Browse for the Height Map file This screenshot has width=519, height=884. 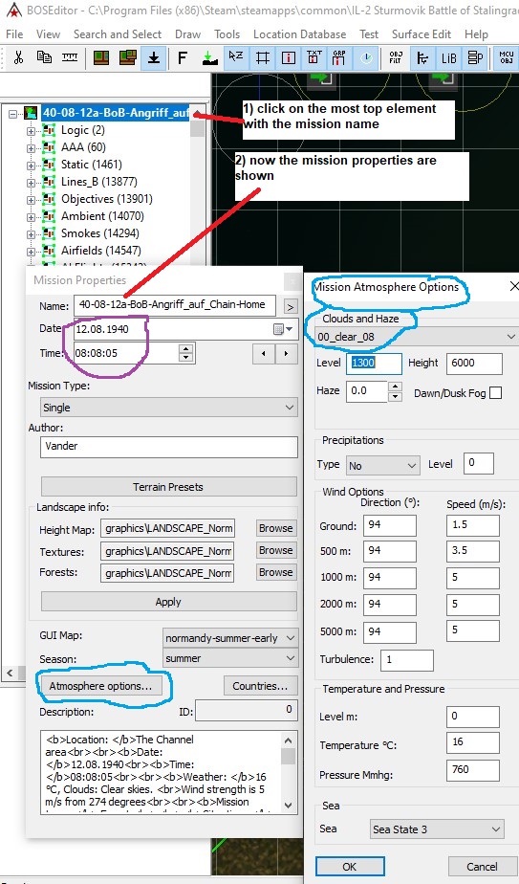point(275,528)
